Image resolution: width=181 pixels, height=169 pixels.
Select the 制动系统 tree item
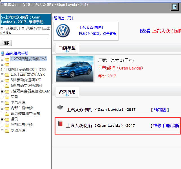click(x=18, y=131)
